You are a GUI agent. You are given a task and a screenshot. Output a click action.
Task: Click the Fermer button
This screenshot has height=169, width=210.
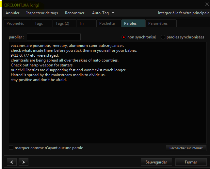pos(191,162)
